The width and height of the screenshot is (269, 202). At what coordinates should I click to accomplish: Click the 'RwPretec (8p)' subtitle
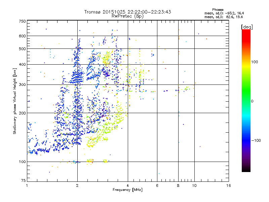click(127, 16)
